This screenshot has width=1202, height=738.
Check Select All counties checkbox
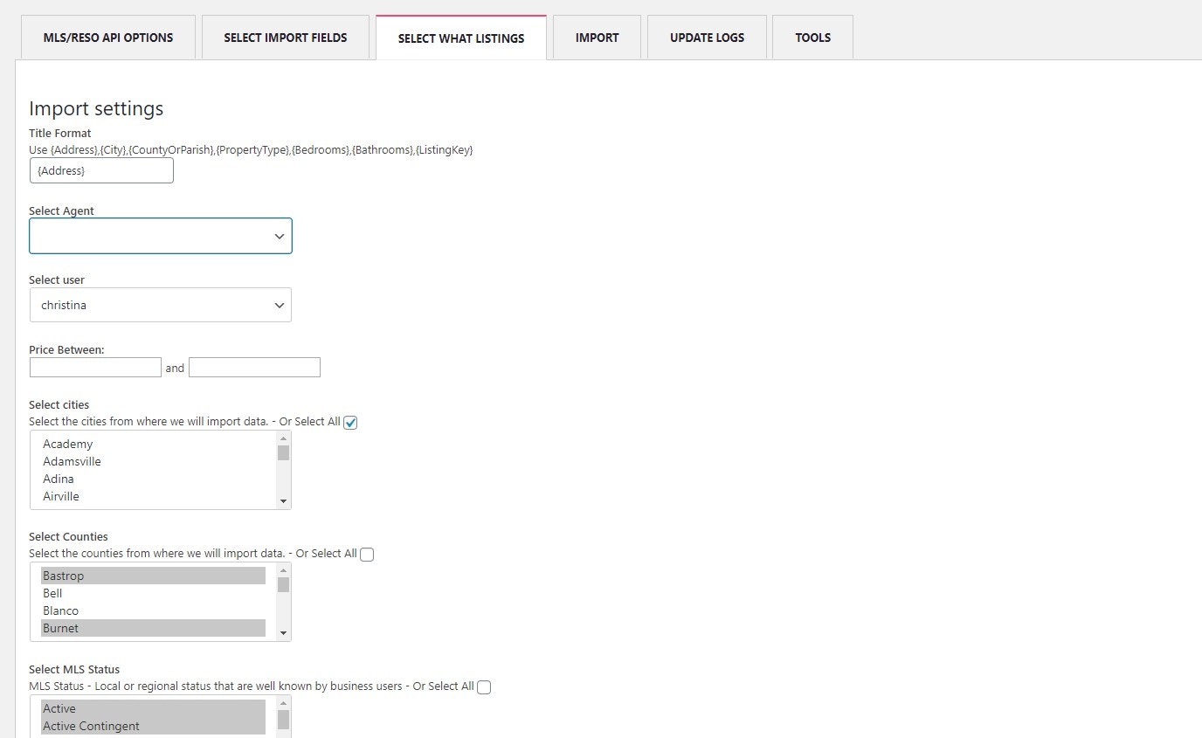coord(367,555)
